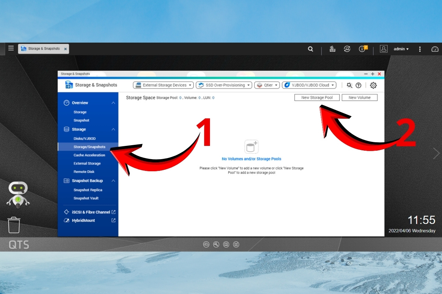Click the Storage Pool count value 0
442x294 pixels.
[180, 98]
